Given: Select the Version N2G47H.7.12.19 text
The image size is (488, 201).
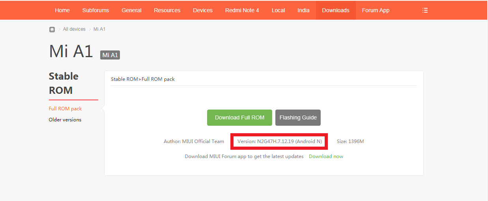Looking at the screenshot, I should coord(280,141).
